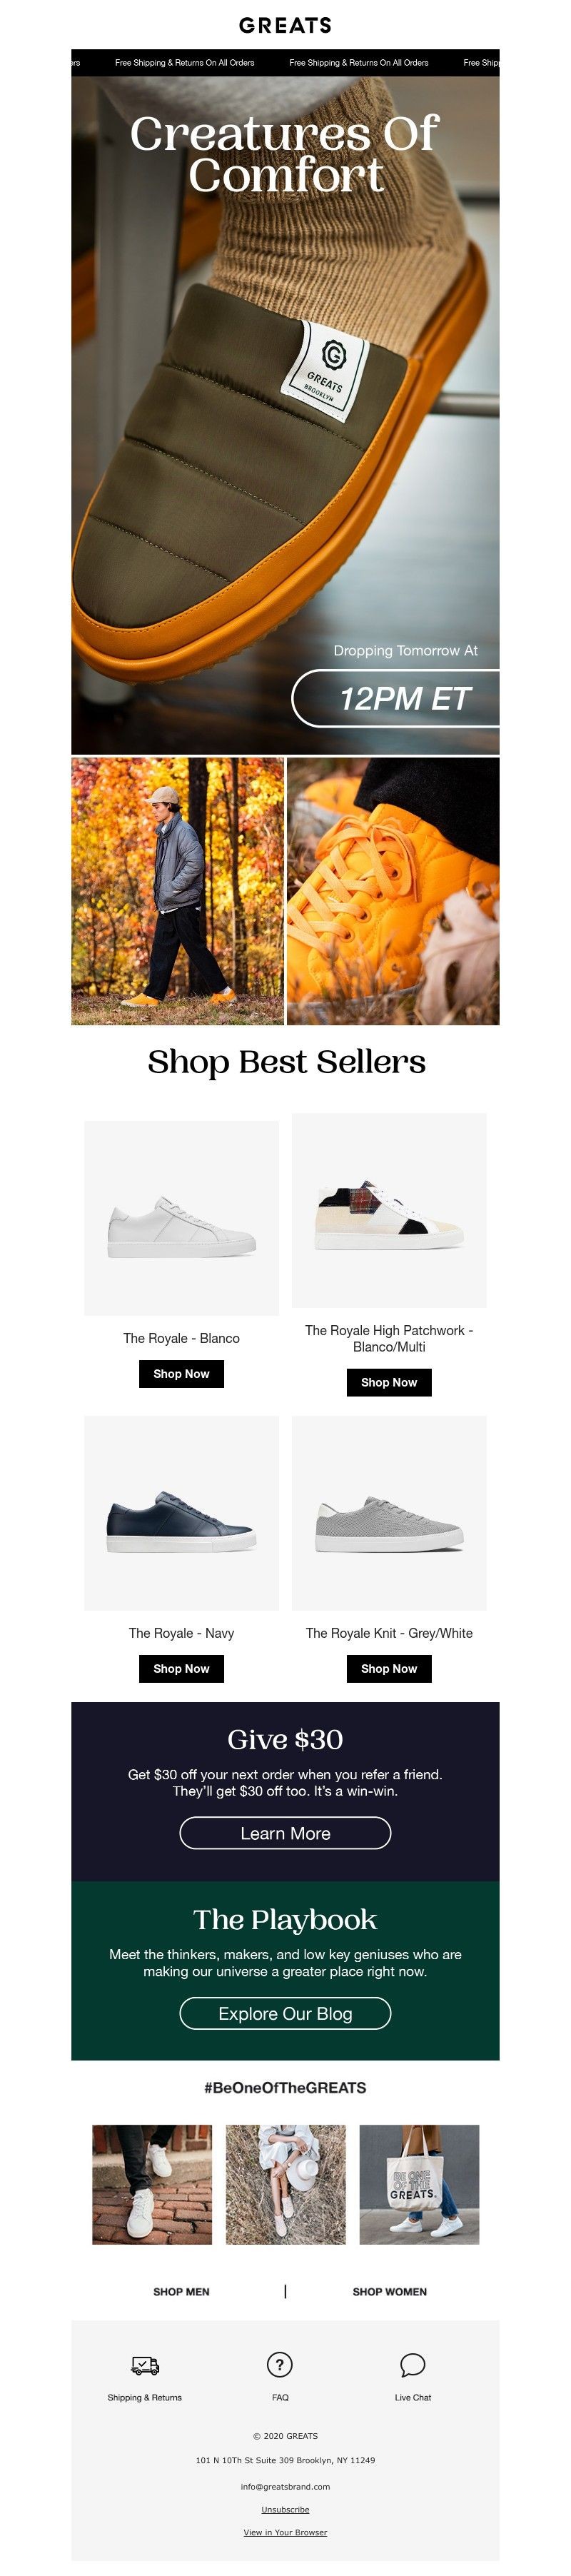Open the white Royale Blanco sneaker image

click(x=181, y=1217)
